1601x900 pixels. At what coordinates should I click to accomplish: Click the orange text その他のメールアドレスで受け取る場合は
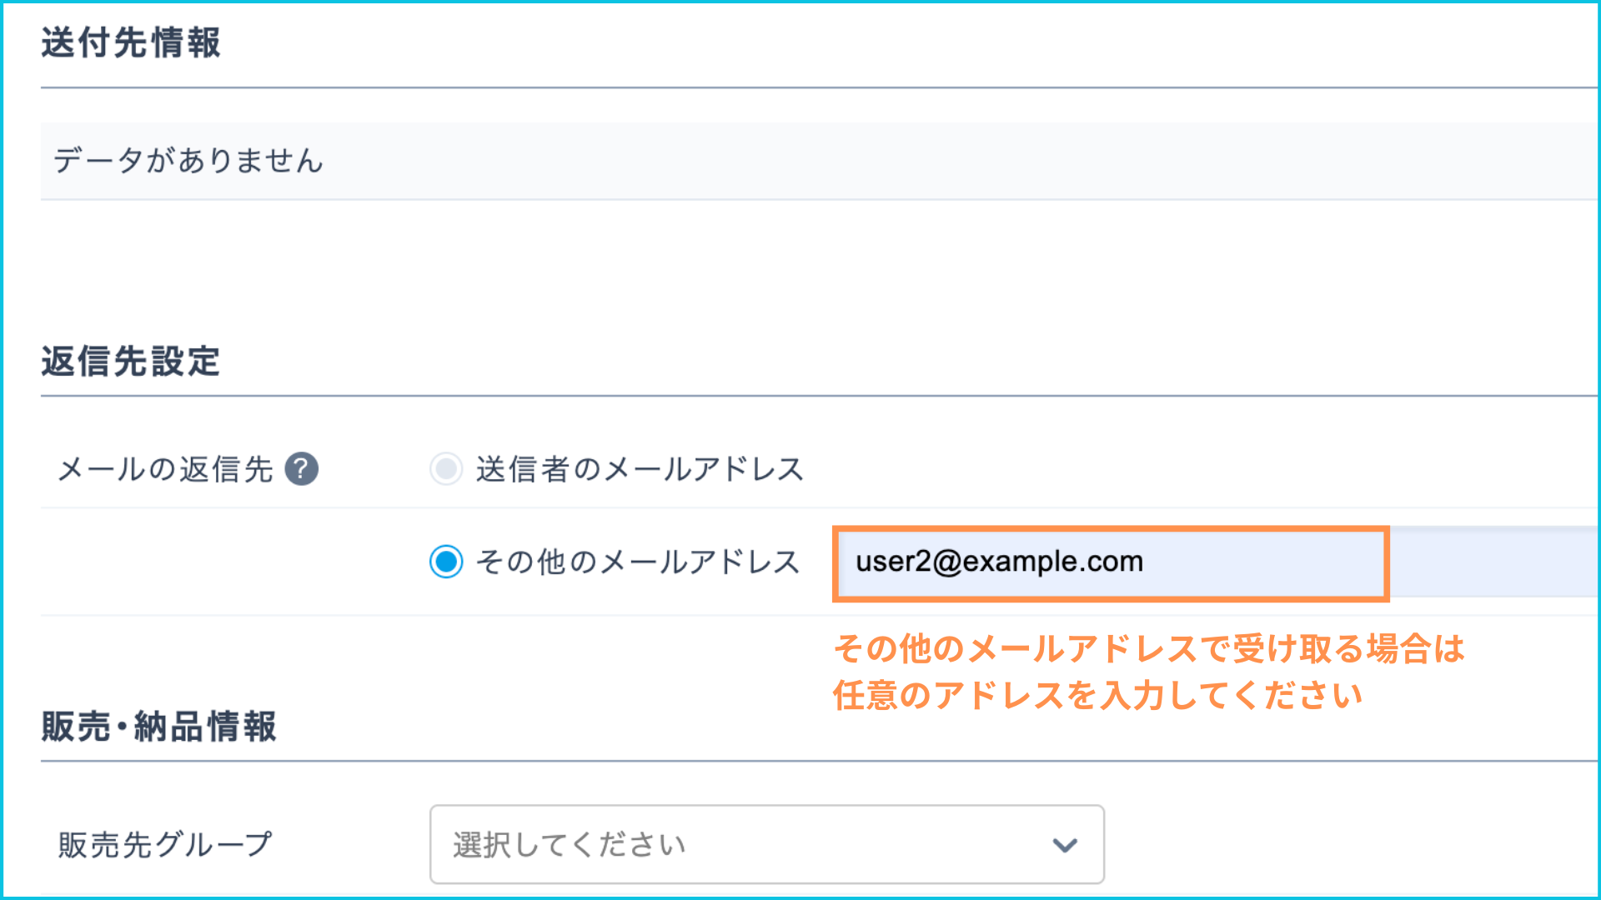[x=1148, y=648]
